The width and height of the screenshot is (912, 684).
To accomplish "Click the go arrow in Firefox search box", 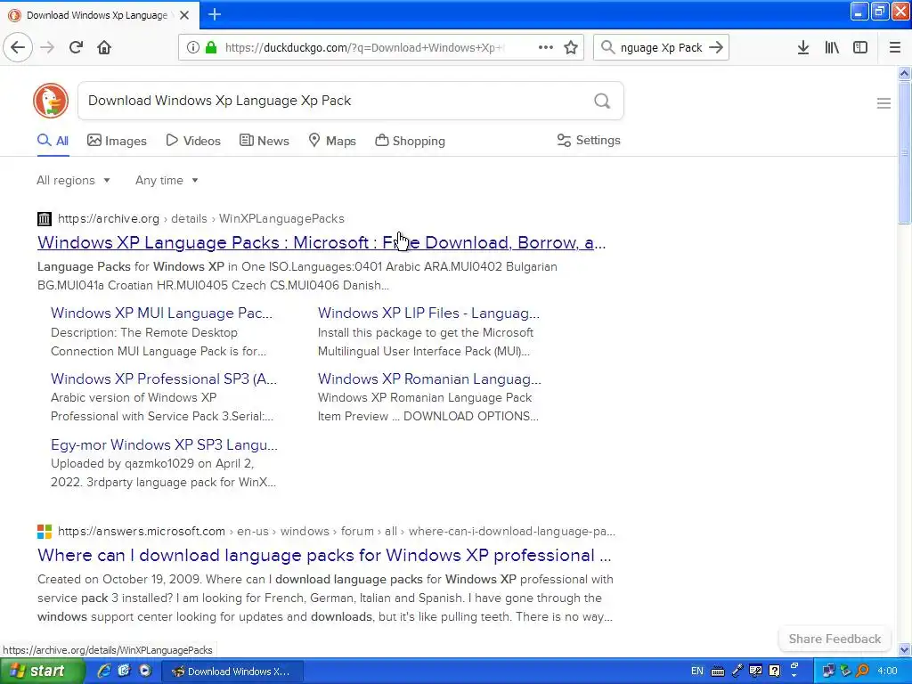I will pos(716,47).
